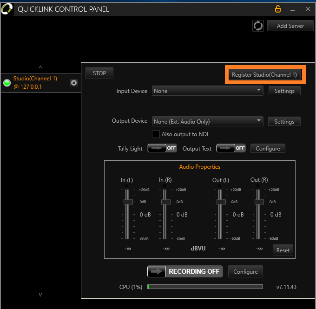Click the In (R) volume slider handle

[x=165, y=202]
